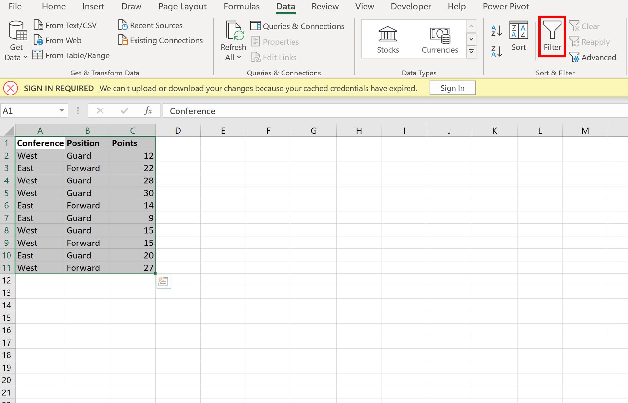Click the Quick Analysis icon below the table
This screenshot has width=628, height=403.
click(x=164, y=282)
